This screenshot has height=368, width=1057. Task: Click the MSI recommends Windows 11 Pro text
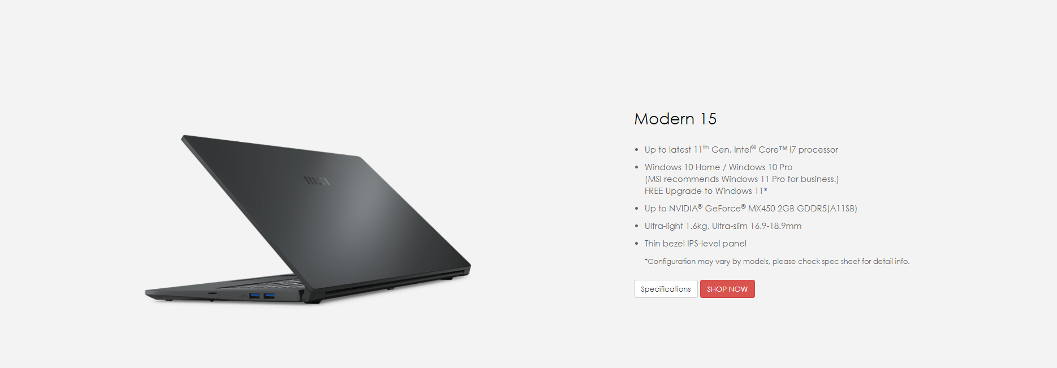coord(741,179)
